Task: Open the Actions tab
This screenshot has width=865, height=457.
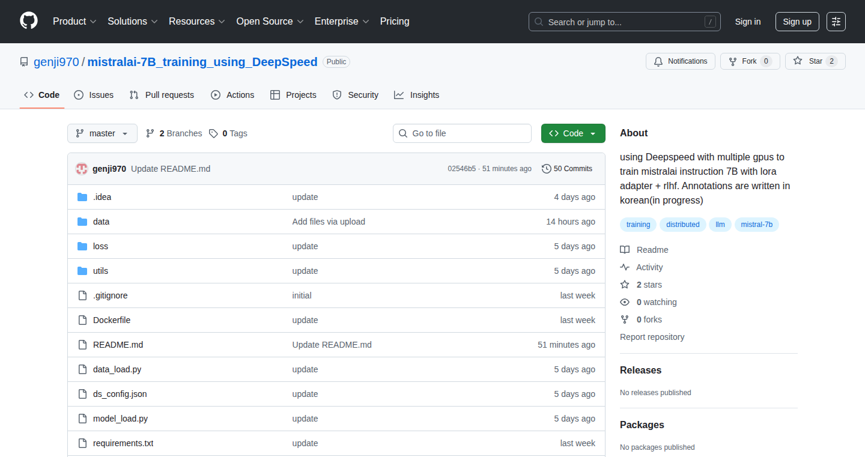Action: tap(232, 95)
